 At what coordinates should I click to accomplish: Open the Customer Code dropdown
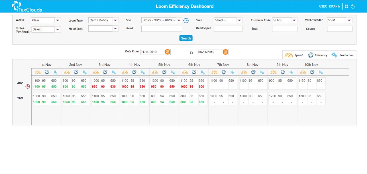(x=294, y=20)
